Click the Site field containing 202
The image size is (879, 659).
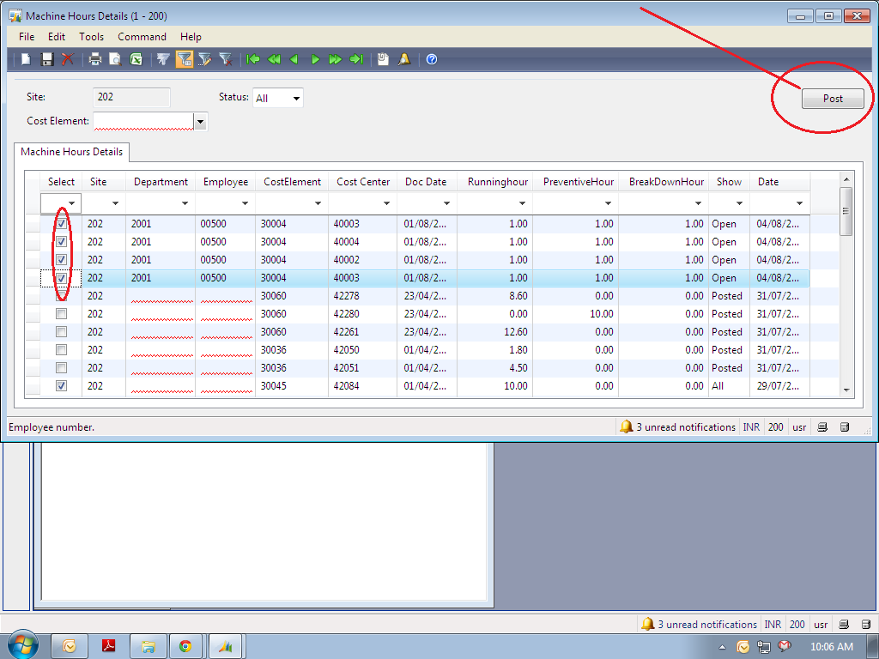[x=131, y=98]
